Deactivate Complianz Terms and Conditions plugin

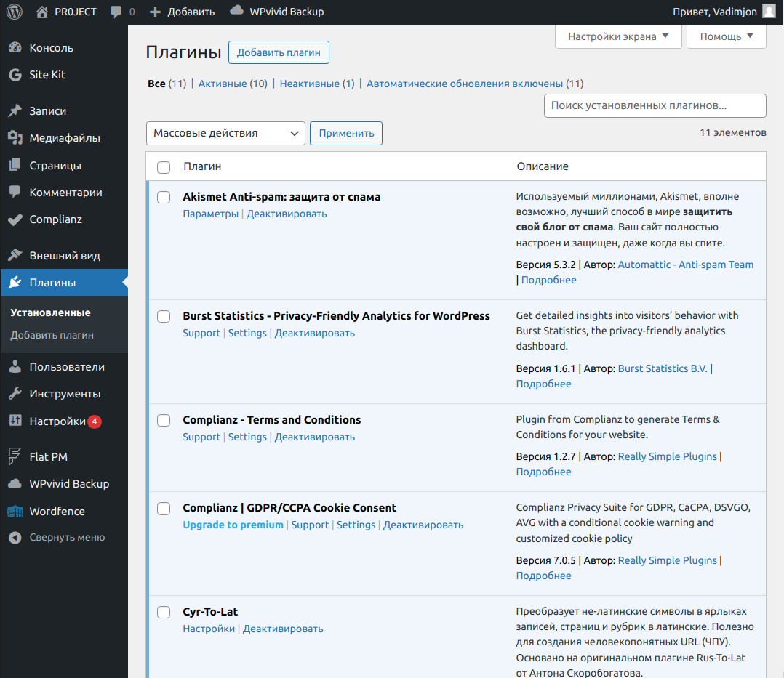click(x=314, y=437)
